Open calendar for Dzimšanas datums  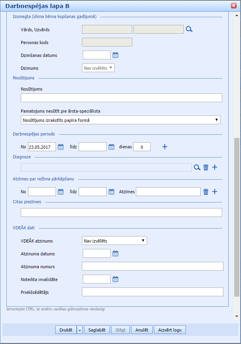coord(116,55)
